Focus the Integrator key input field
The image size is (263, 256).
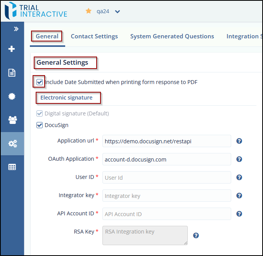click(166, 196)
